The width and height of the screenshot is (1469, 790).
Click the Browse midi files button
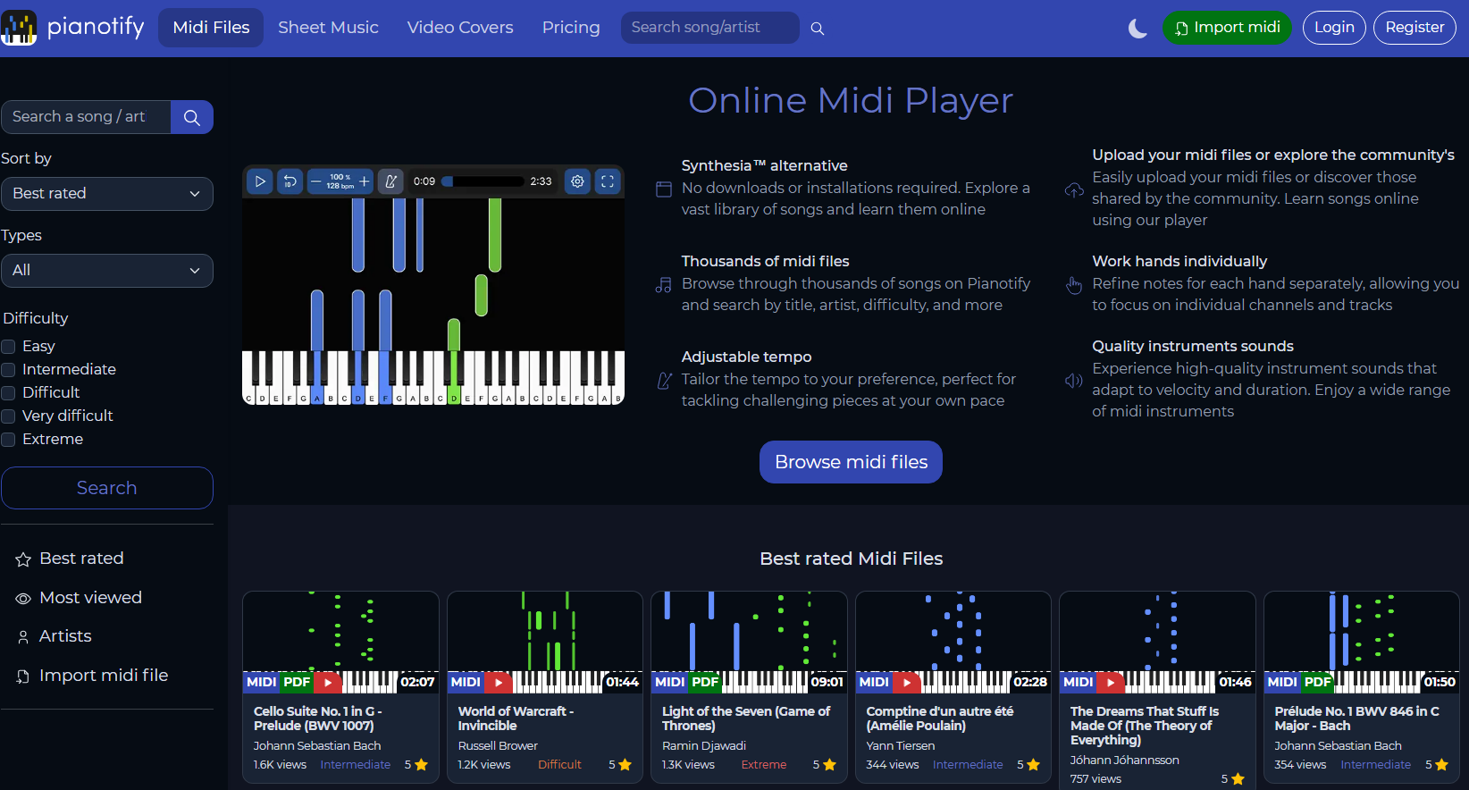tap(851, 462)
